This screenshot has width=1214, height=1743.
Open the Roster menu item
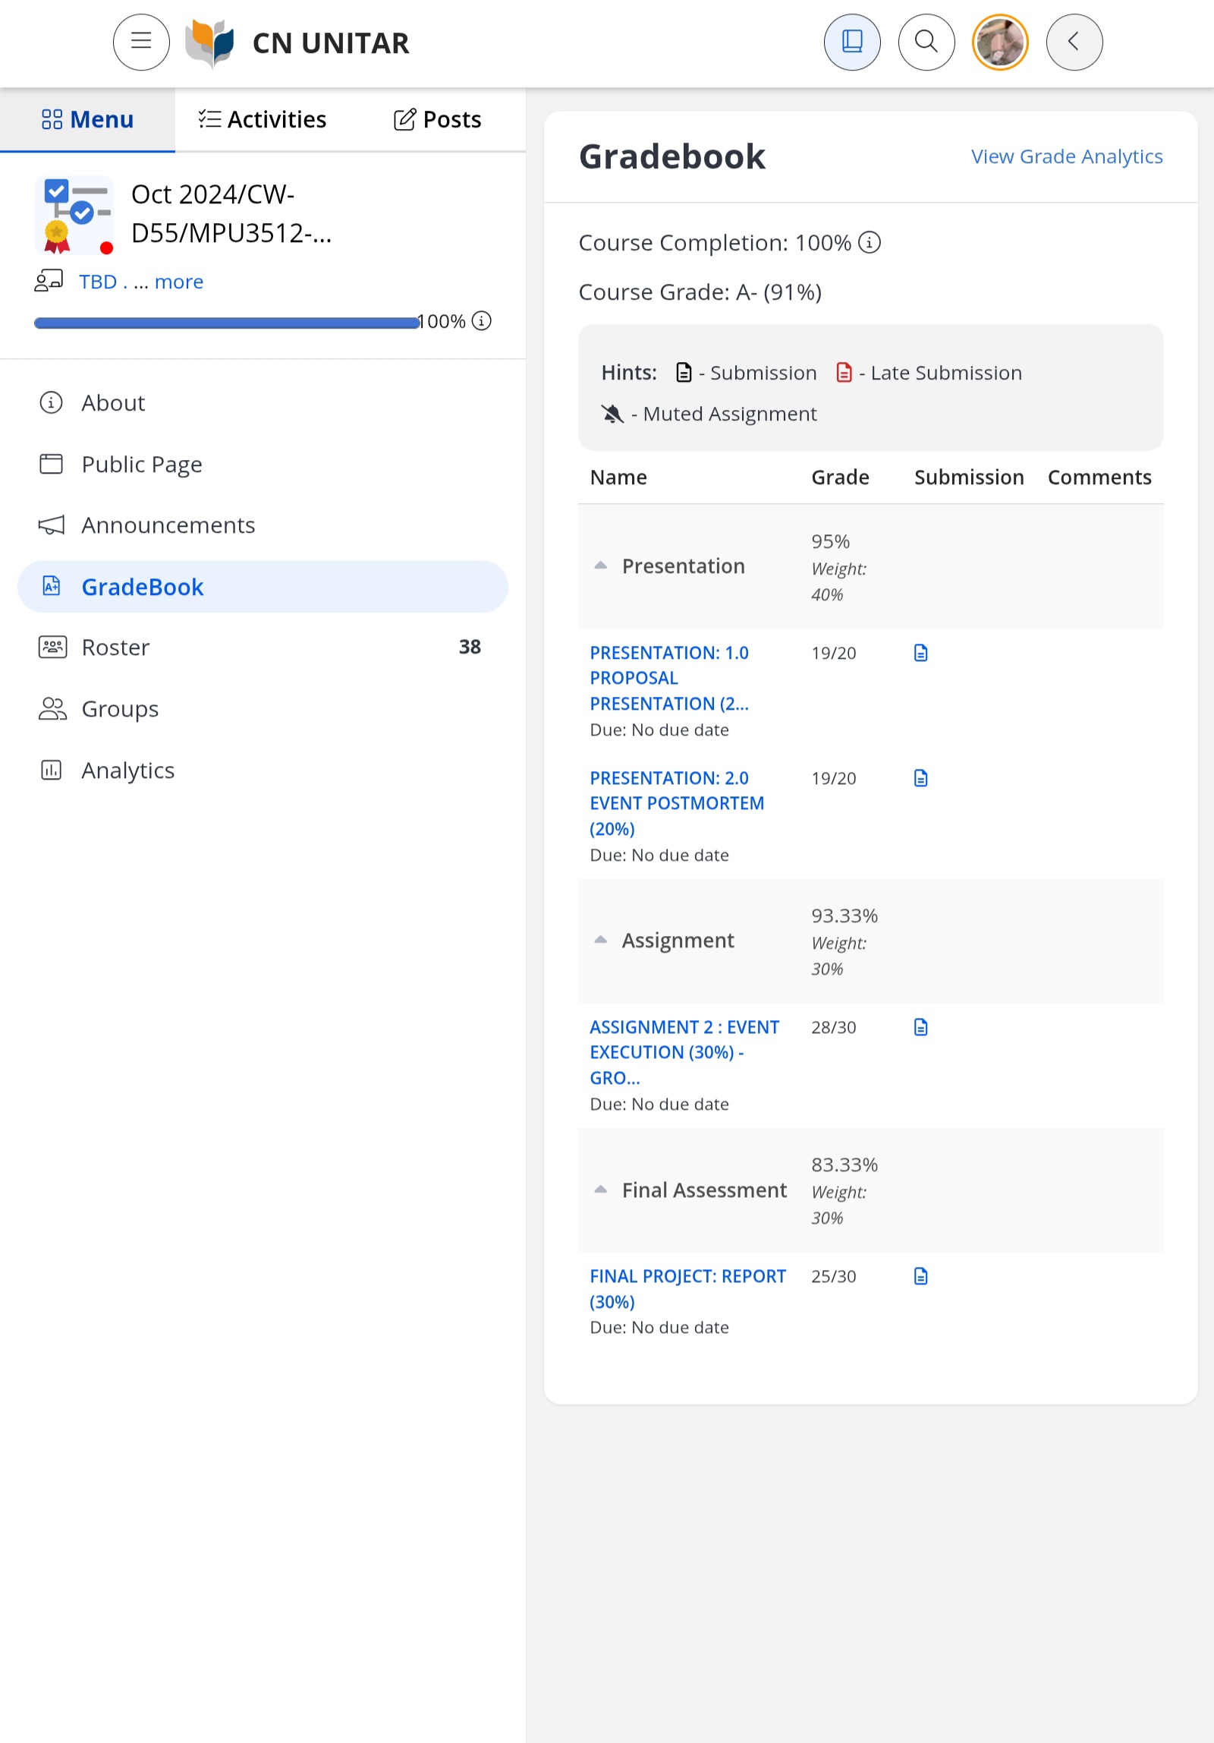(115, 648)
